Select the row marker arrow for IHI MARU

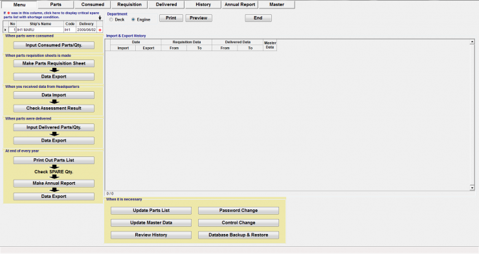(x=5, y=30)
